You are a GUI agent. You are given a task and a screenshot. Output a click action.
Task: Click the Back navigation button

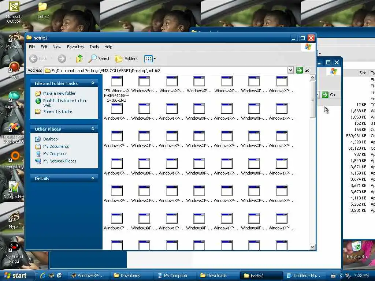click(x=38, y=59)
